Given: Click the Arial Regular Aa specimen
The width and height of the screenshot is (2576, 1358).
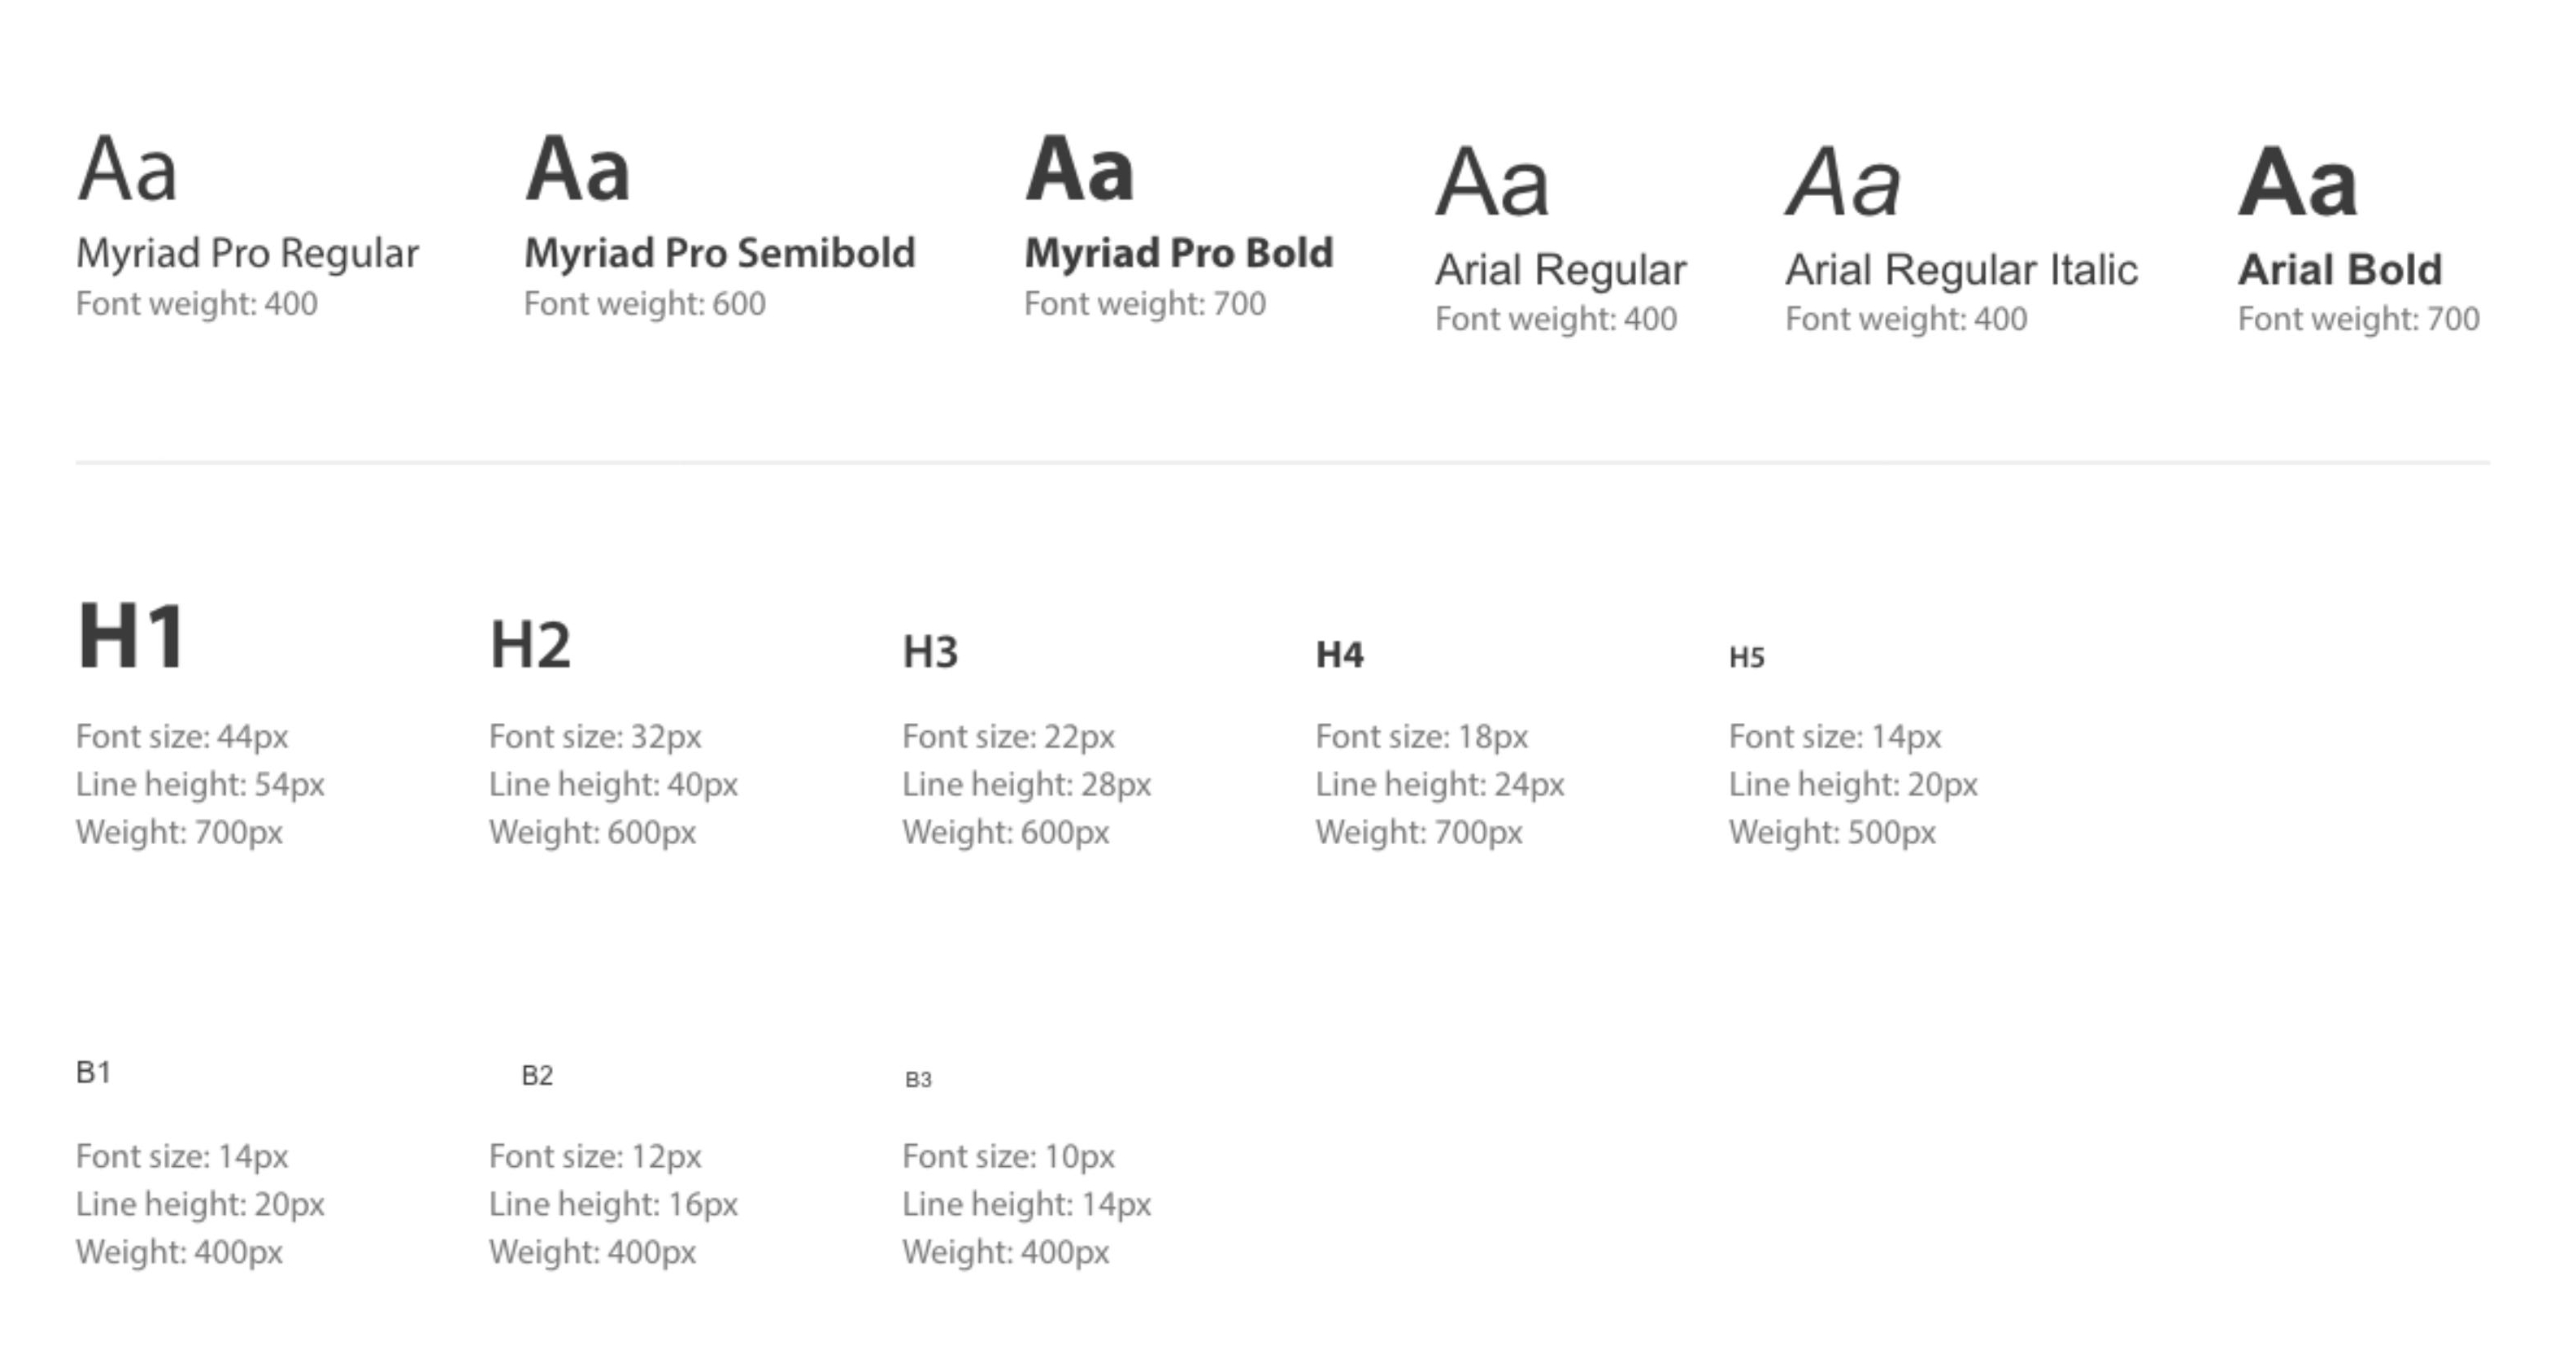Looking at the screenshot, I should click(1492, 183).
